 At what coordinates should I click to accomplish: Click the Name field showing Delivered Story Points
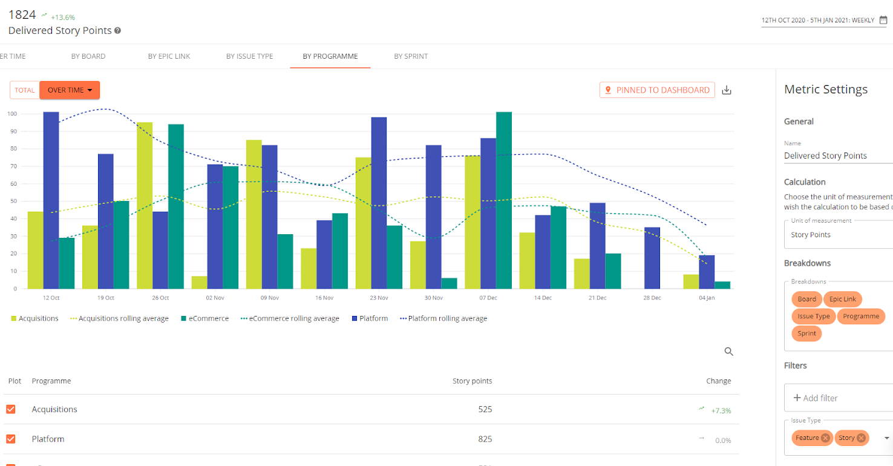[x=826, y=156]
